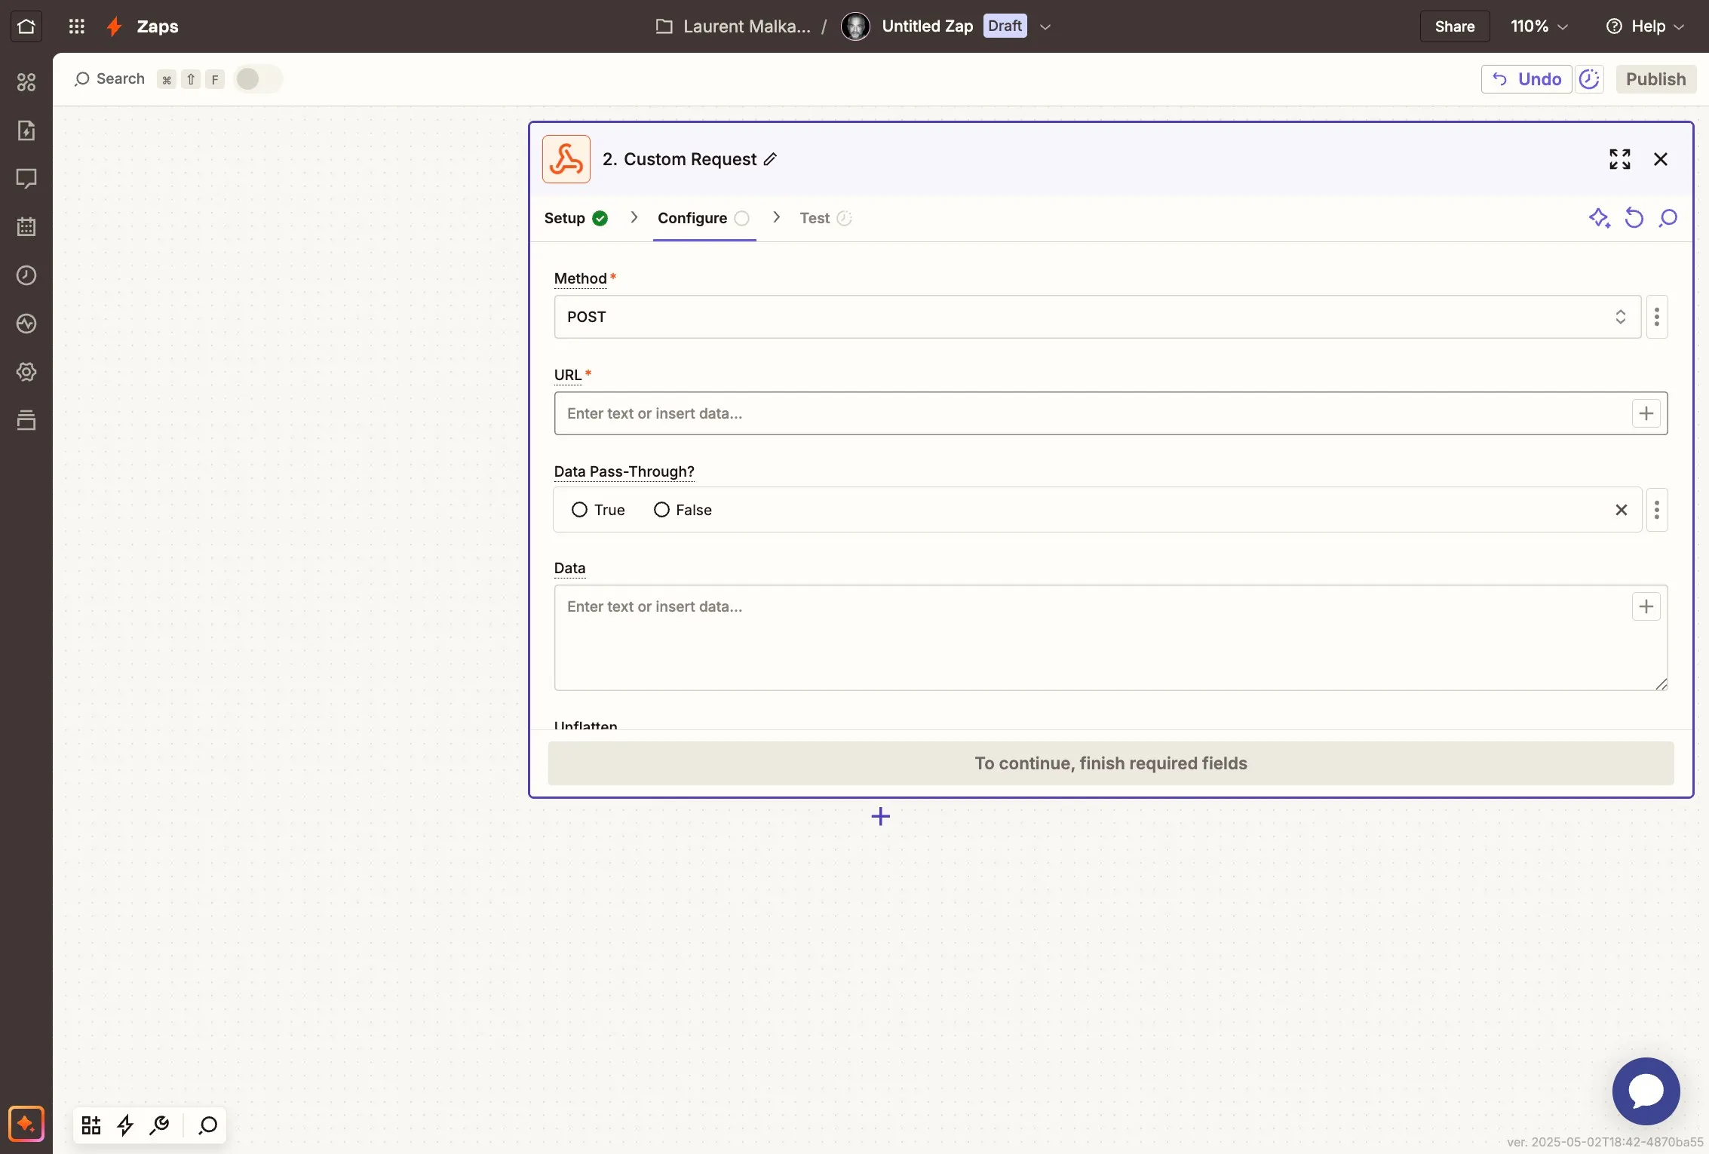Click the orange Webhooks app icon

click(566, 159)
